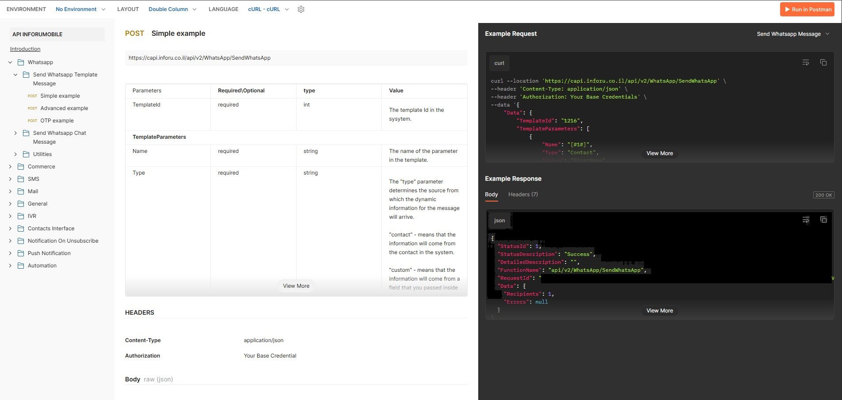This screenshot has width=842, height=400.
Task: Click the request URL field
Action: click(x=296, y=58)
